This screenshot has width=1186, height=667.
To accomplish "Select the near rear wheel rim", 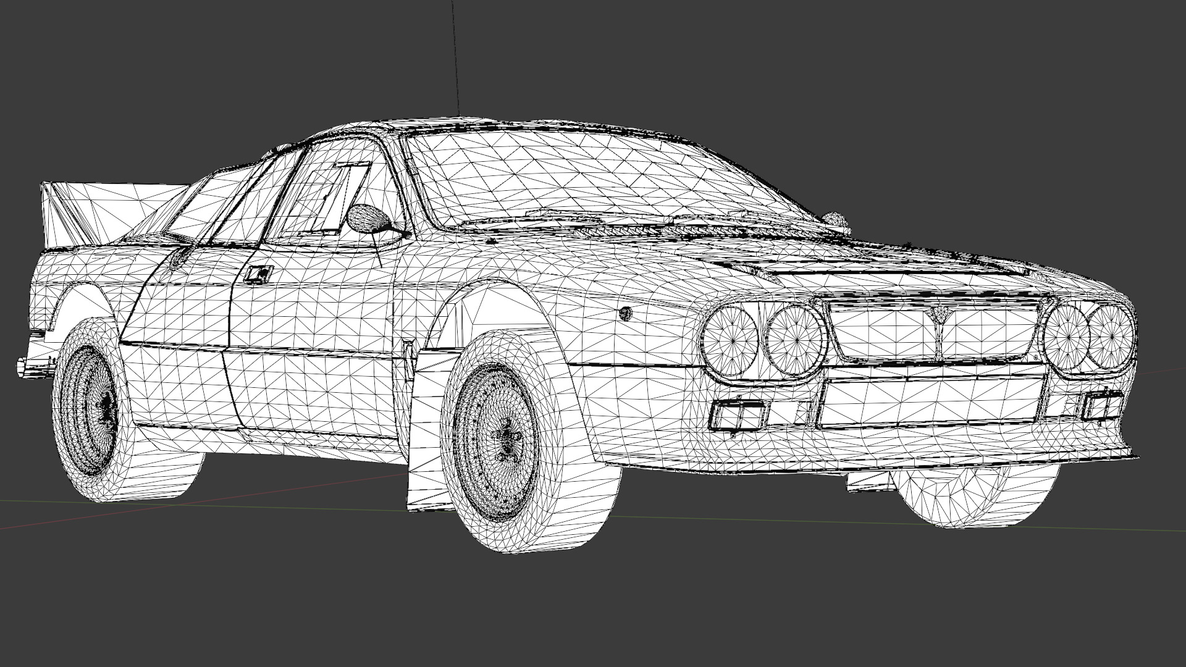I will 91,409.
